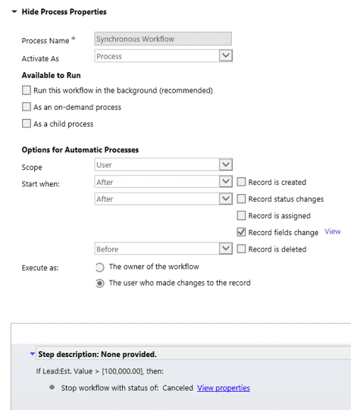Check As a child process option

pyautogui.click(x=27, y=124)
